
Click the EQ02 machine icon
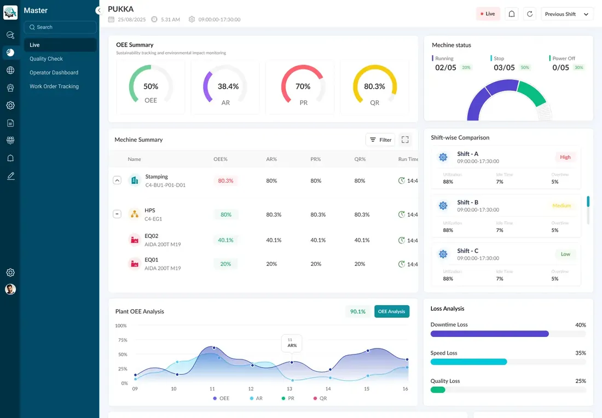(135, 240)
